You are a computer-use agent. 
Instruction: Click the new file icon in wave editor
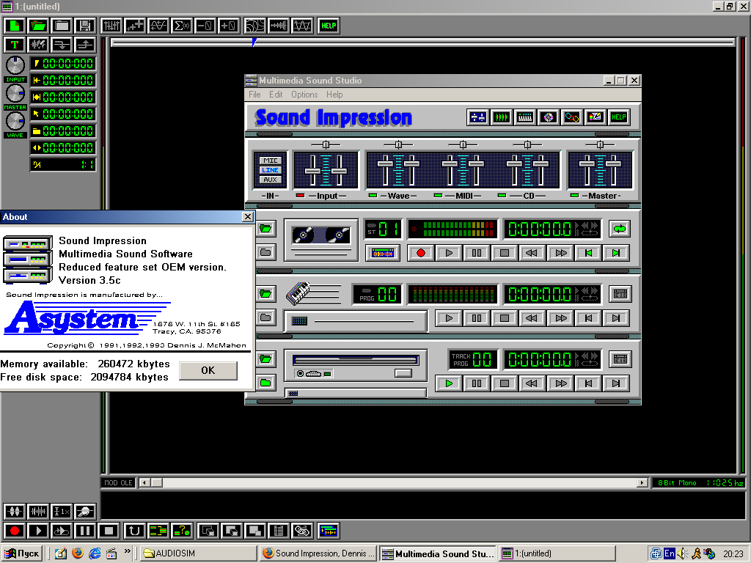point(14,26)
